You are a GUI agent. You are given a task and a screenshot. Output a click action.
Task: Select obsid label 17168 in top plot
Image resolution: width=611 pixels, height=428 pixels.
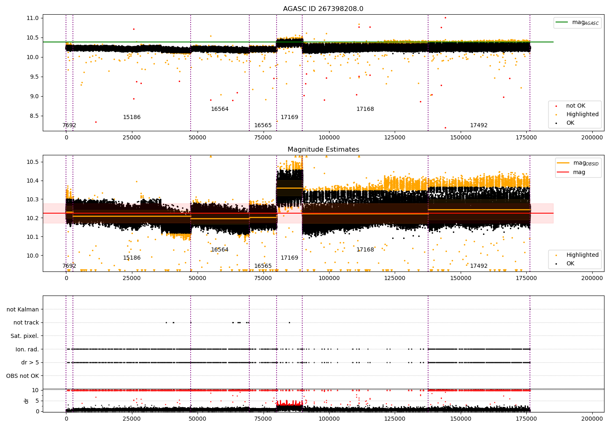click(365, 109)
